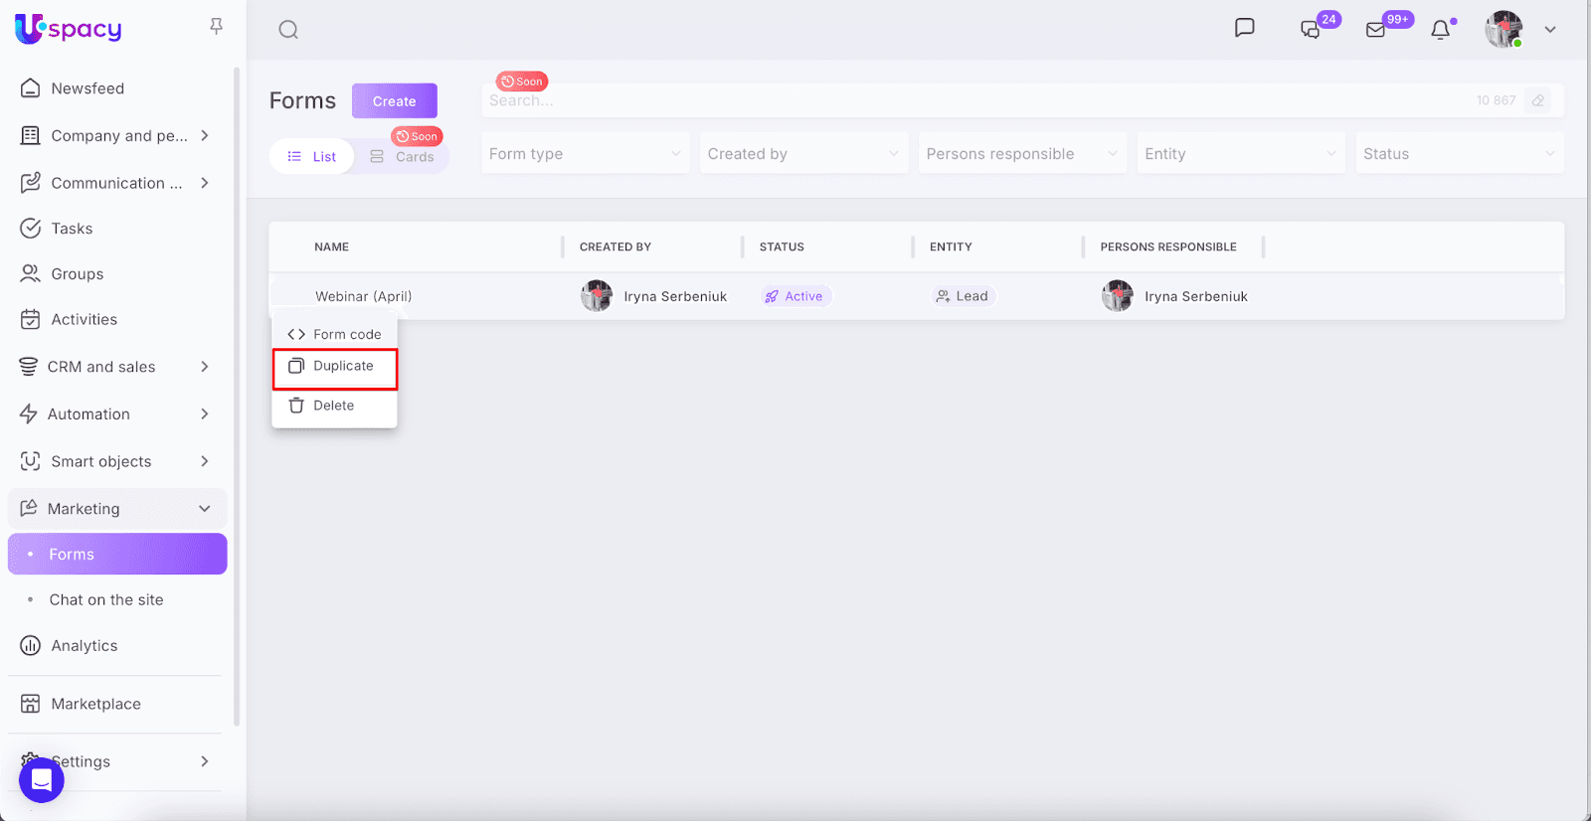
Task: Pin the sidebar with the pin icon
Action: (x=216, y=27)
